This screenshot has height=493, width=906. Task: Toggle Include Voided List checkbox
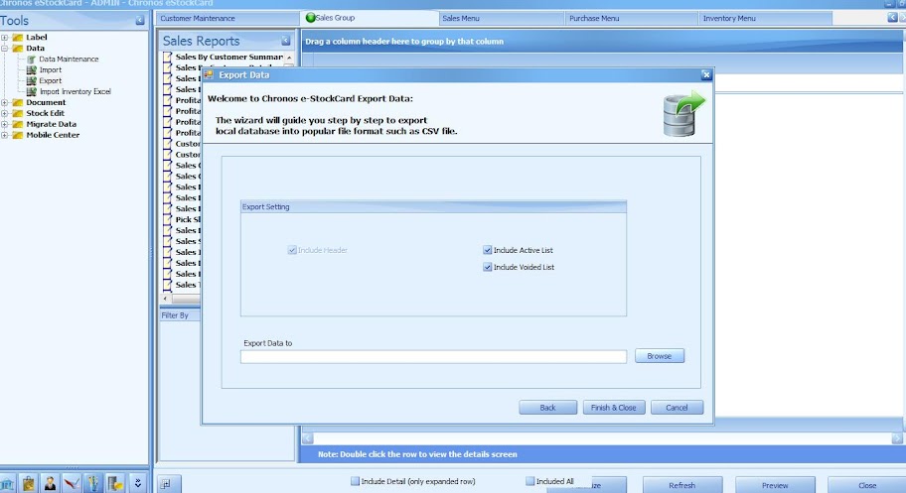(487, 267)
